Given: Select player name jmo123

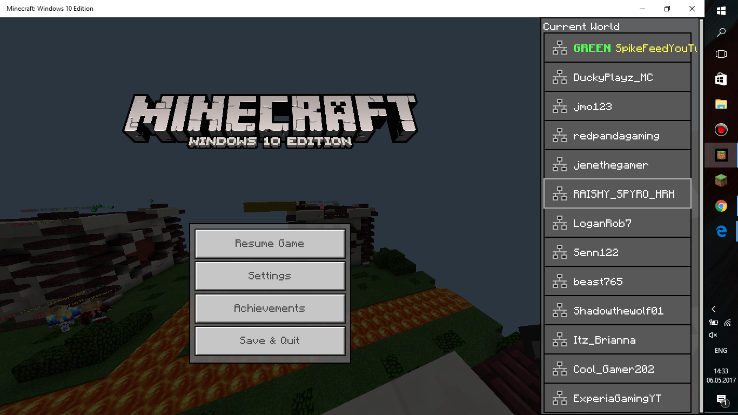Looking at the screenshot, I should tap(593, 107).
